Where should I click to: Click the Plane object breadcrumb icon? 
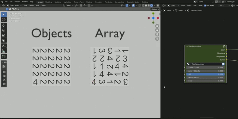(x=164, y=10)
